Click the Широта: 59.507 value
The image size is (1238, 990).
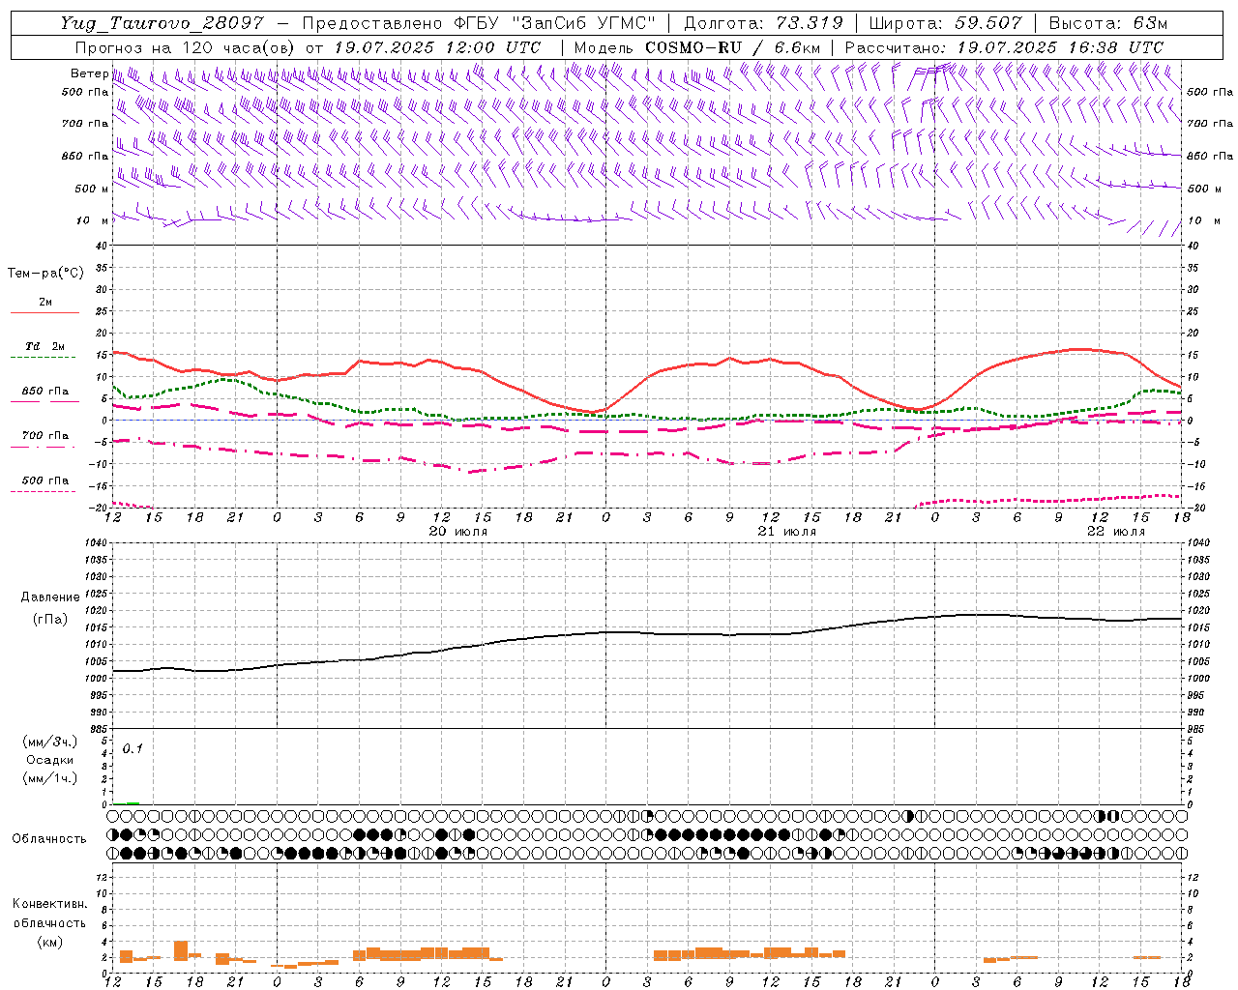[x=946, y=23]
